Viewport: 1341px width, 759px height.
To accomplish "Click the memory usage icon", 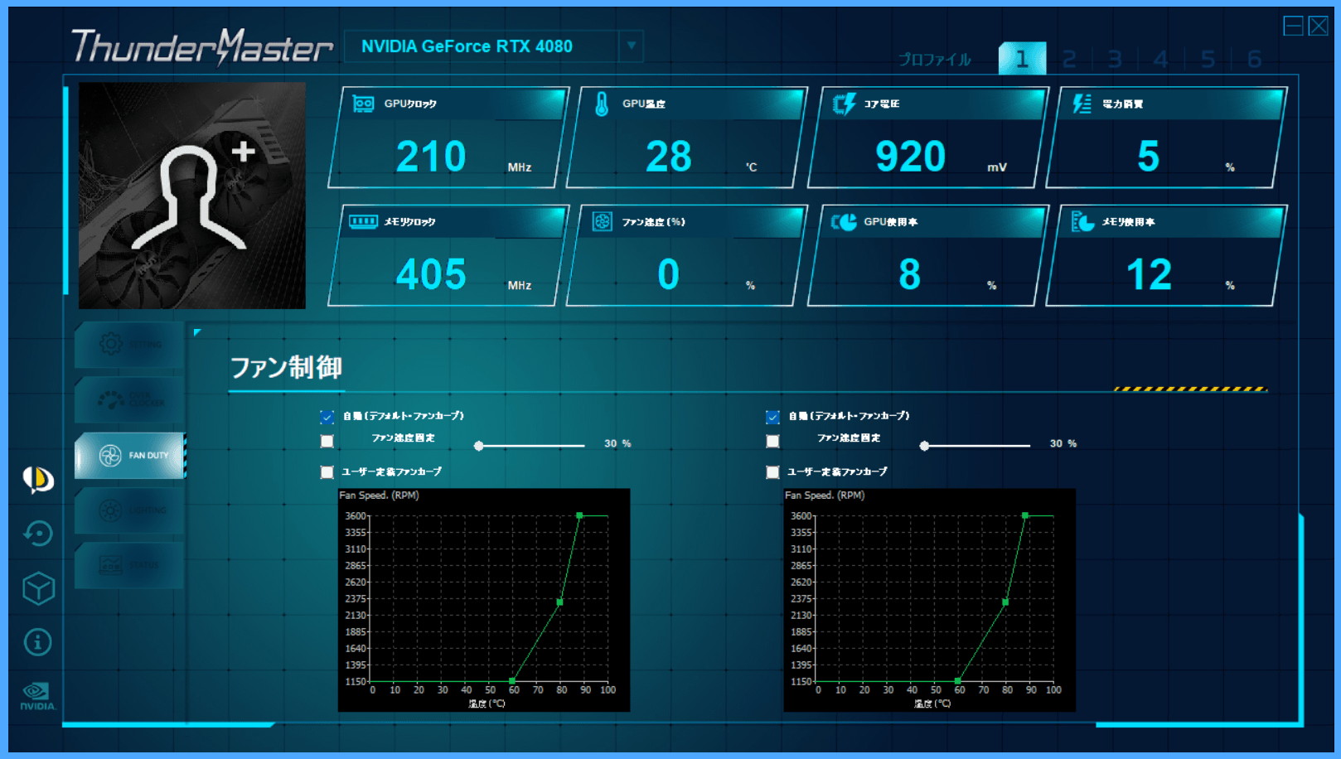I will (1082, 221).
